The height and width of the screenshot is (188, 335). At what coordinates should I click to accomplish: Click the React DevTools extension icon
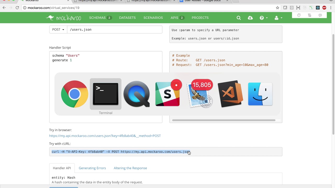click(x=318, y=8)
